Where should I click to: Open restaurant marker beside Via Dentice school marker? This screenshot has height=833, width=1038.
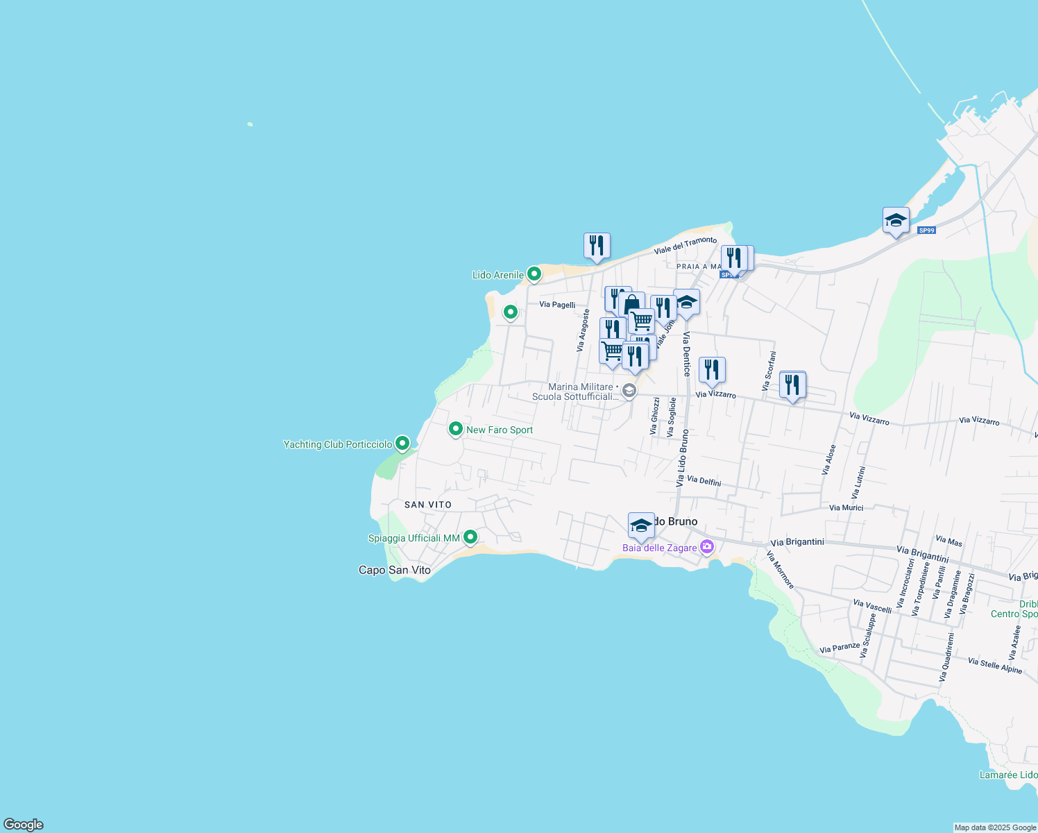pos(663,308)
